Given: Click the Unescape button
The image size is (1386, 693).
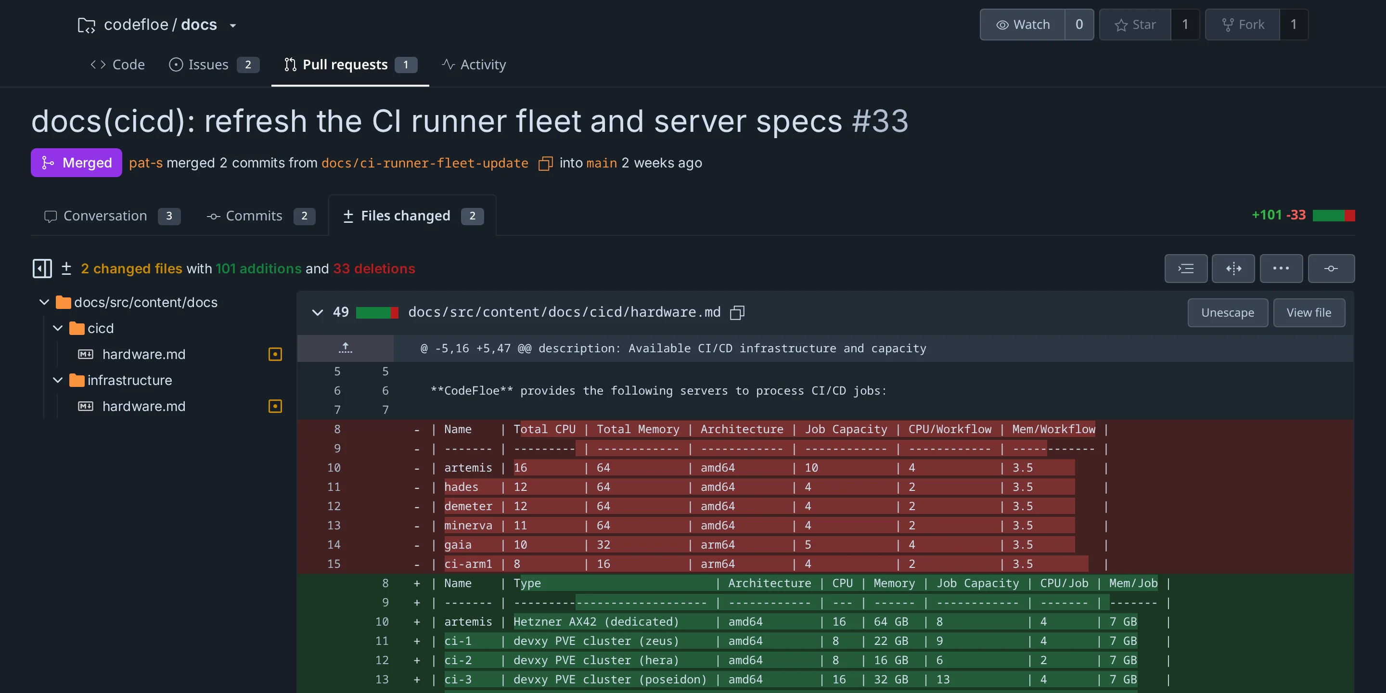Looking at the screenshot, I should coord(1227,313).
